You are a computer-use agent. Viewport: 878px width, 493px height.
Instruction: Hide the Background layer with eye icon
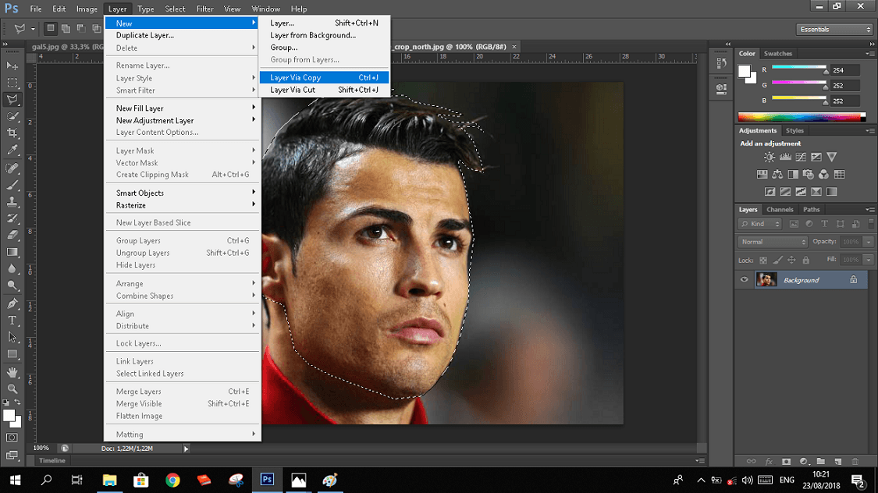[745, 280]
